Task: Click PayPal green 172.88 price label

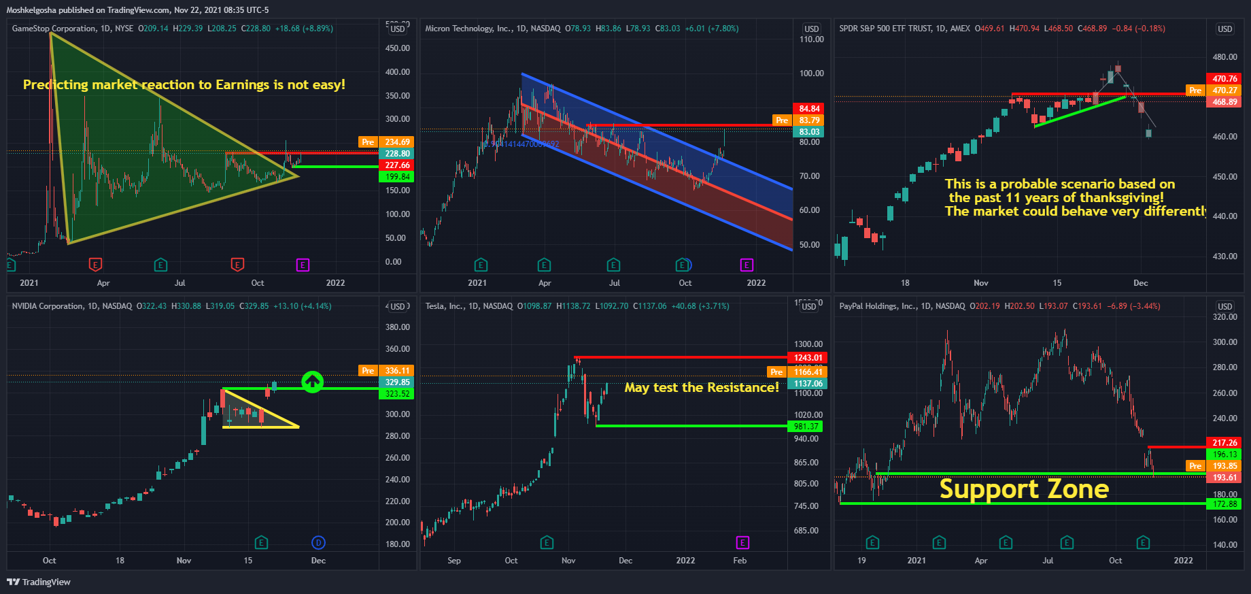Action: [x=1224, y=504]
